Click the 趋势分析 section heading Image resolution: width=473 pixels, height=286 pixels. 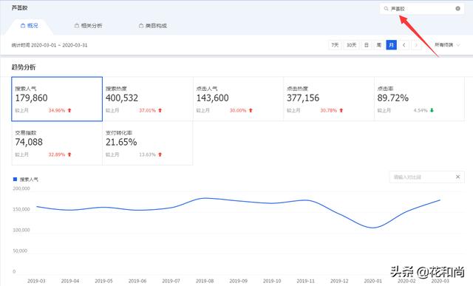click(24, 67)
